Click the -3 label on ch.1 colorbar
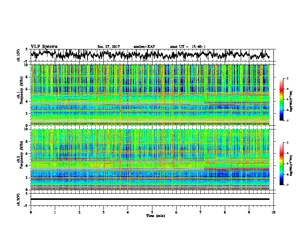The height and width of the screenshot is (238, 308). tap(287, 78)
